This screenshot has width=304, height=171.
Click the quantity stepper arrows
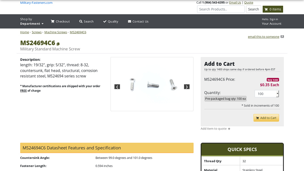[x=278, y=94]
